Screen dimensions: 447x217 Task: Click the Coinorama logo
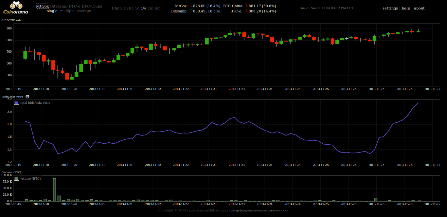coord(16,8)
